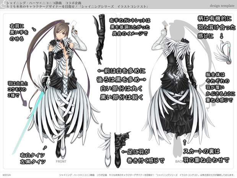Select the note beginning '右手のガントレットは'
This screenshot has height=178, width=237.
[x=130, y=27]
